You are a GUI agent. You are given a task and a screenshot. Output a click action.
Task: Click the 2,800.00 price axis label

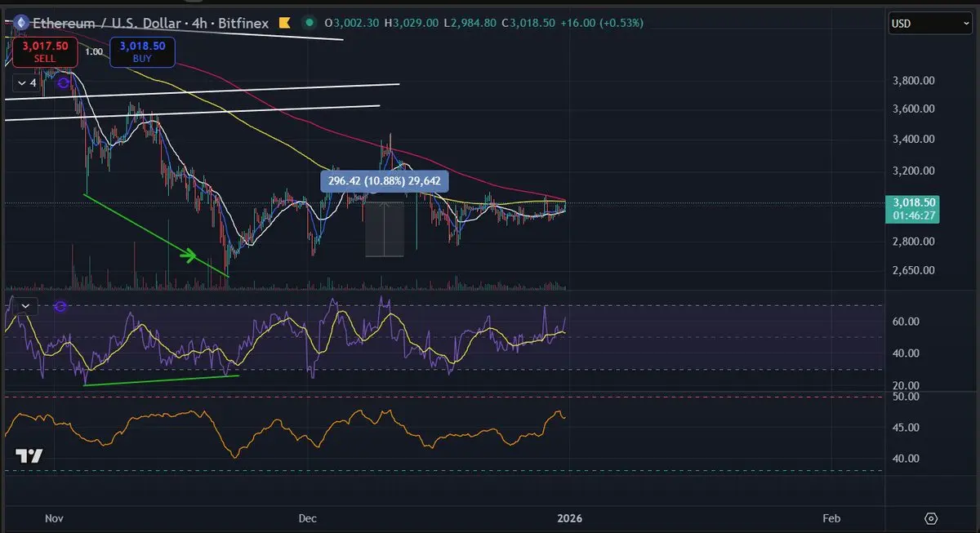911,242
